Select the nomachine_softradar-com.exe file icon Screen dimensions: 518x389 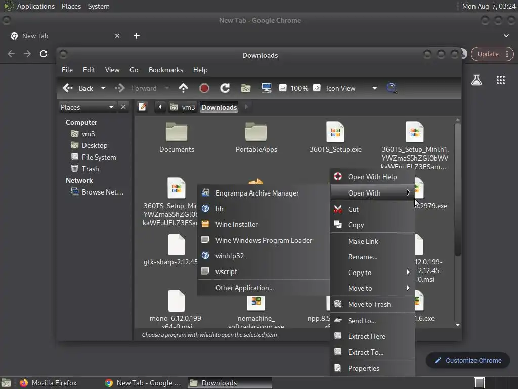[x=256, y=303]
